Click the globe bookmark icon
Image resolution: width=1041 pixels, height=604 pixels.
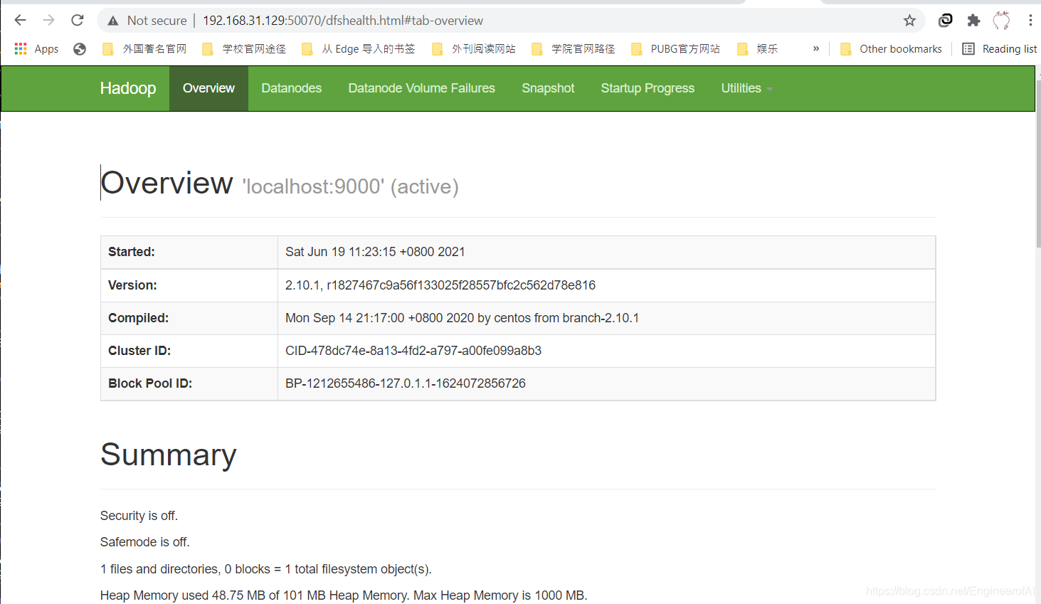coord(80,48)
